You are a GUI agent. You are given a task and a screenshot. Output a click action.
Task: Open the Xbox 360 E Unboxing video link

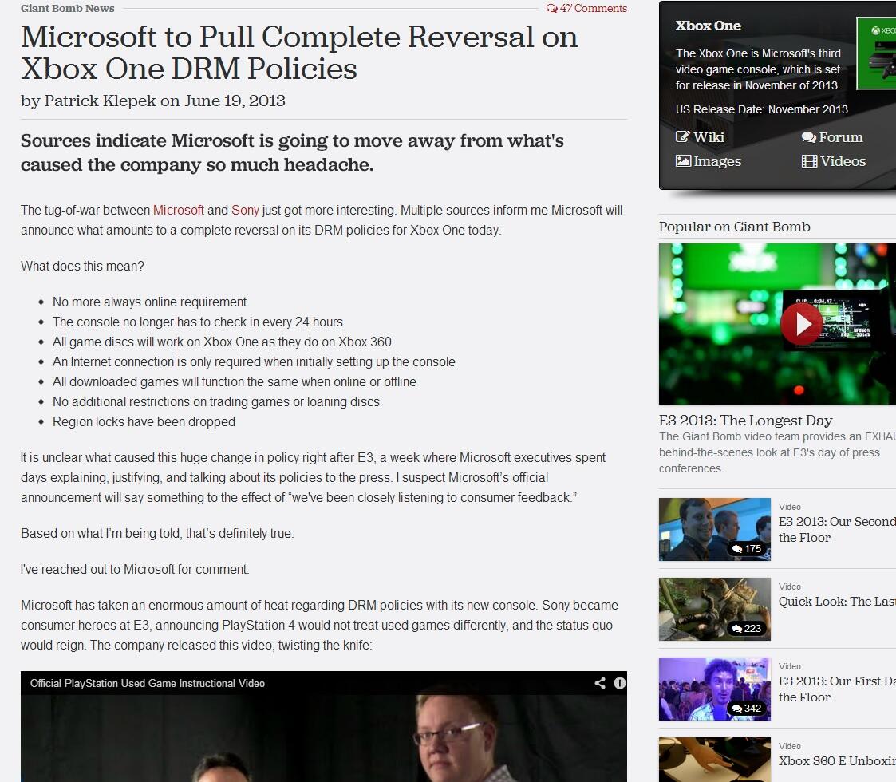pos(837,760)
